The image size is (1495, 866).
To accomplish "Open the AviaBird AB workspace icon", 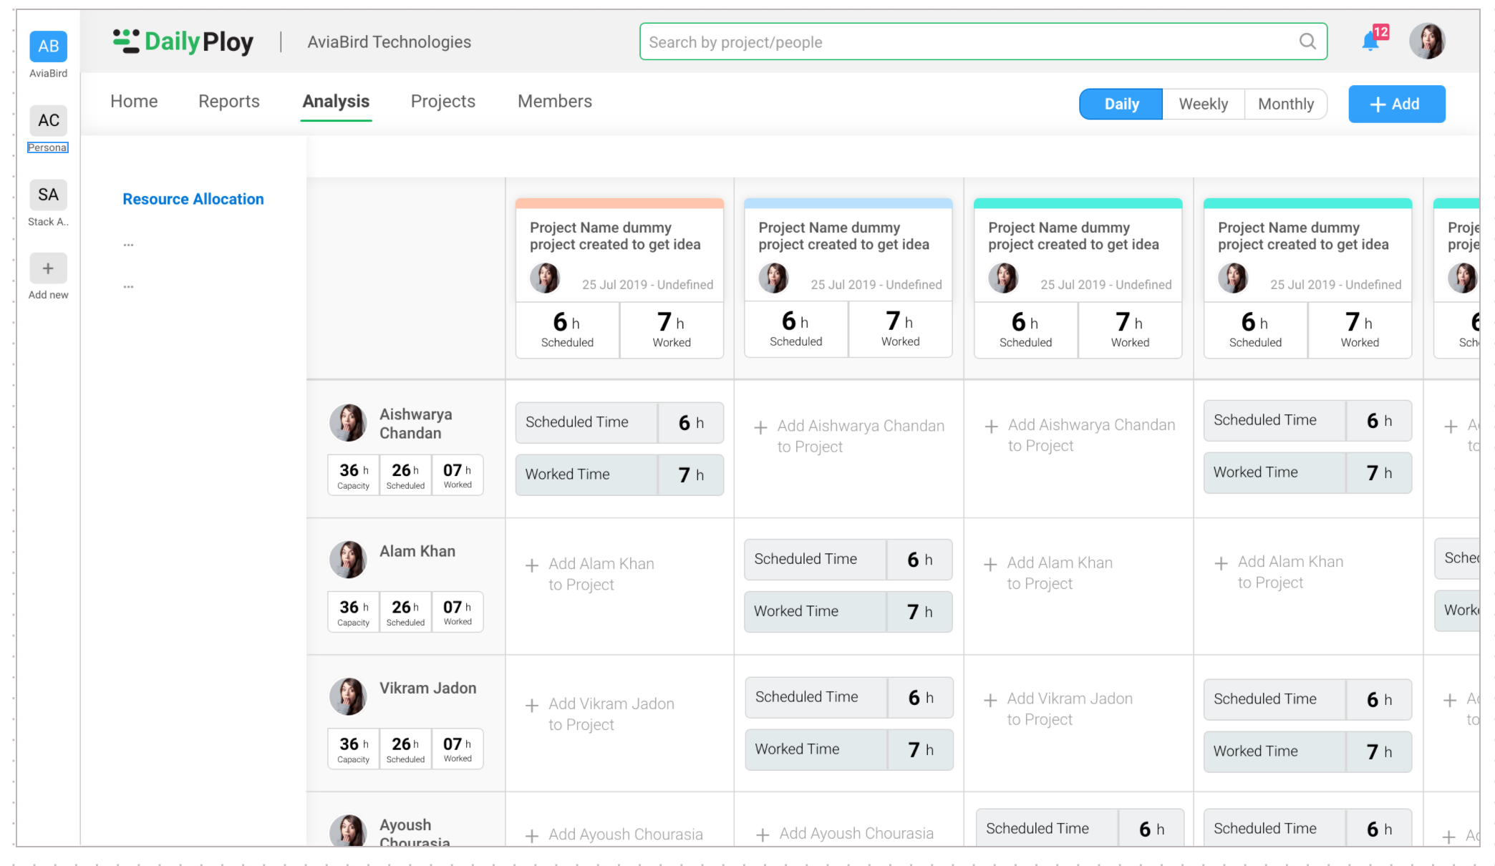I will click(x=48, y=47).
